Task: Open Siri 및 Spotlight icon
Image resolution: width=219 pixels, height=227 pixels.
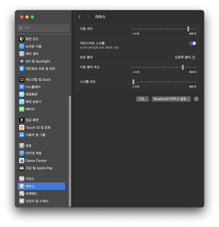Action: (22, 61)
